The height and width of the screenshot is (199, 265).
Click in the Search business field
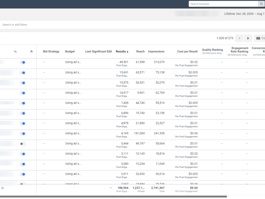(223, 4)
